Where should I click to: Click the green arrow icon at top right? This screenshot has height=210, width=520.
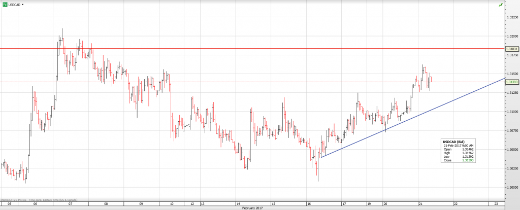point(501,5)
